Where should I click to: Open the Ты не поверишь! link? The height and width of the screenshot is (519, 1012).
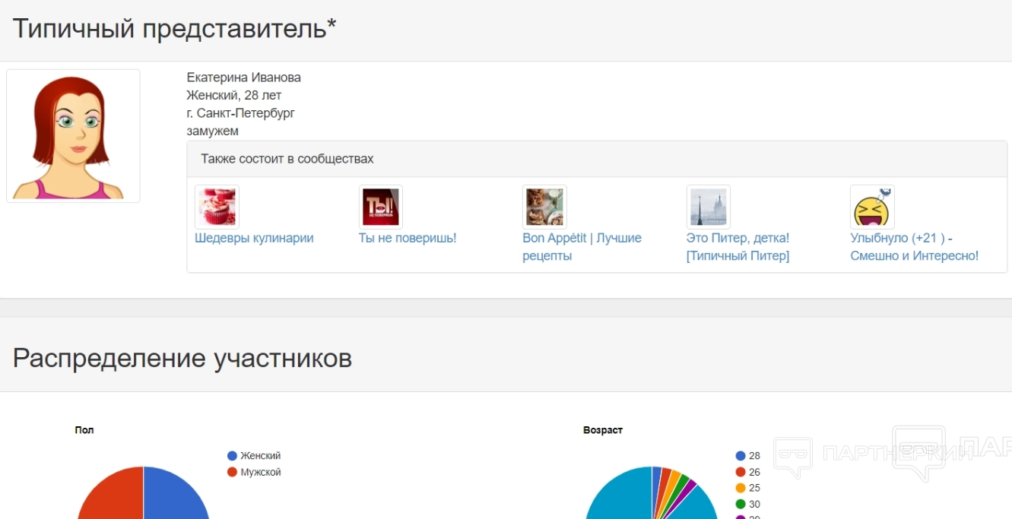[408, 238]
